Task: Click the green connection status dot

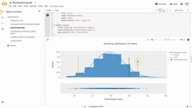Action: point(187,106)
